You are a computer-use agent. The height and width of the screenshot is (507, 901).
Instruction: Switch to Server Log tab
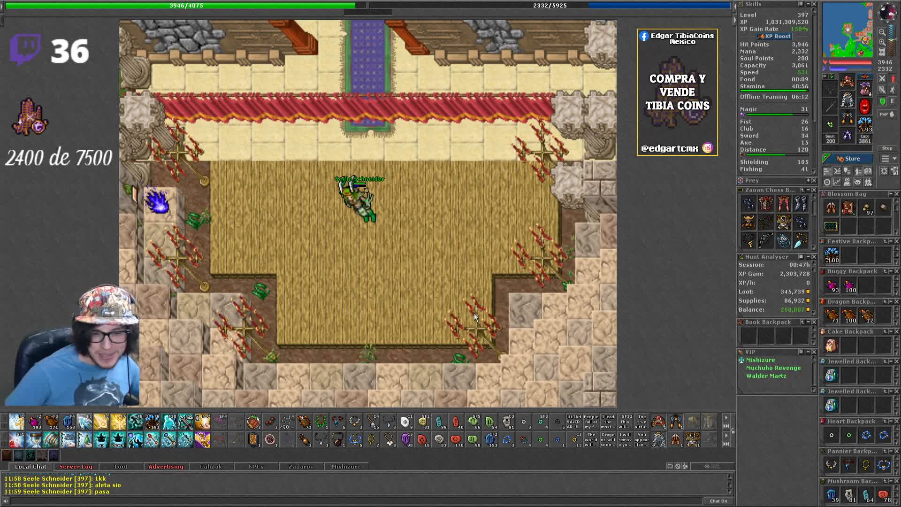pos(76,467)
